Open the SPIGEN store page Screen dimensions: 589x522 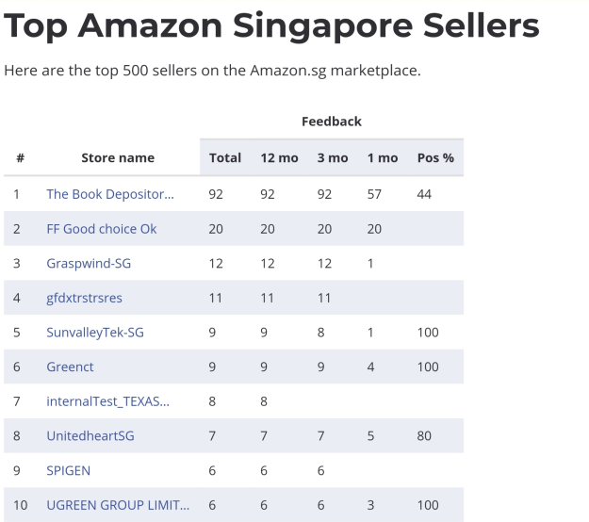[x=69, y=470]
